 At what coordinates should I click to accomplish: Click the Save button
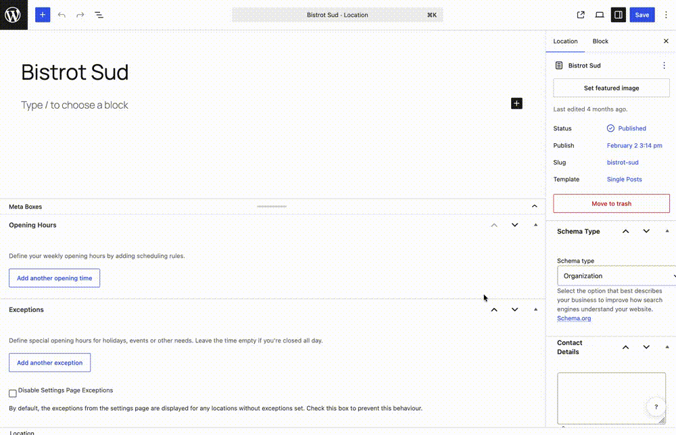coord(642,15)
